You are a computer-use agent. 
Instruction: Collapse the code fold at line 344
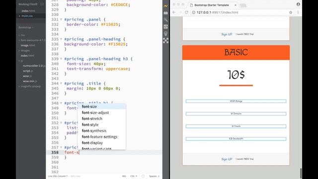[x=61, y=84]
